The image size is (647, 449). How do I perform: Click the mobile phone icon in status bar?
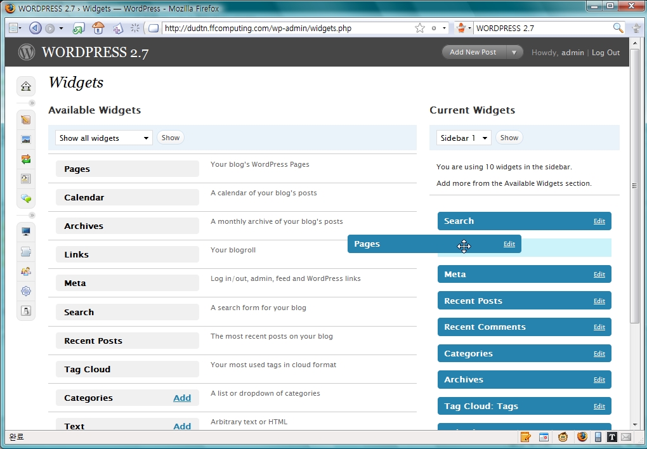pos(598,436)
